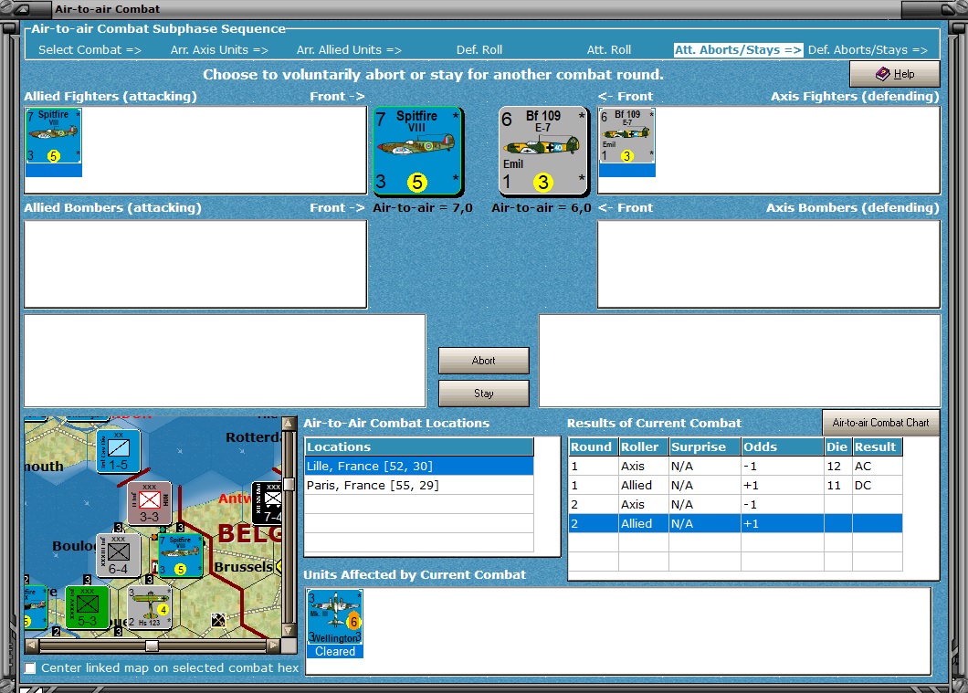968x693 pixels.
Task: Click the 3-3 infantry counter on map
Action: pos(149,503)
